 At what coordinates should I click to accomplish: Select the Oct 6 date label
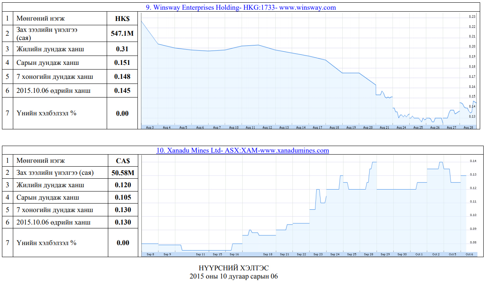[x=469, y=254]
